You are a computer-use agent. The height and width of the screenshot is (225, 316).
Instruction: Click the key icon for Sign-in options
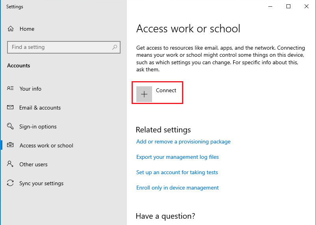click(x=11, y=126)
